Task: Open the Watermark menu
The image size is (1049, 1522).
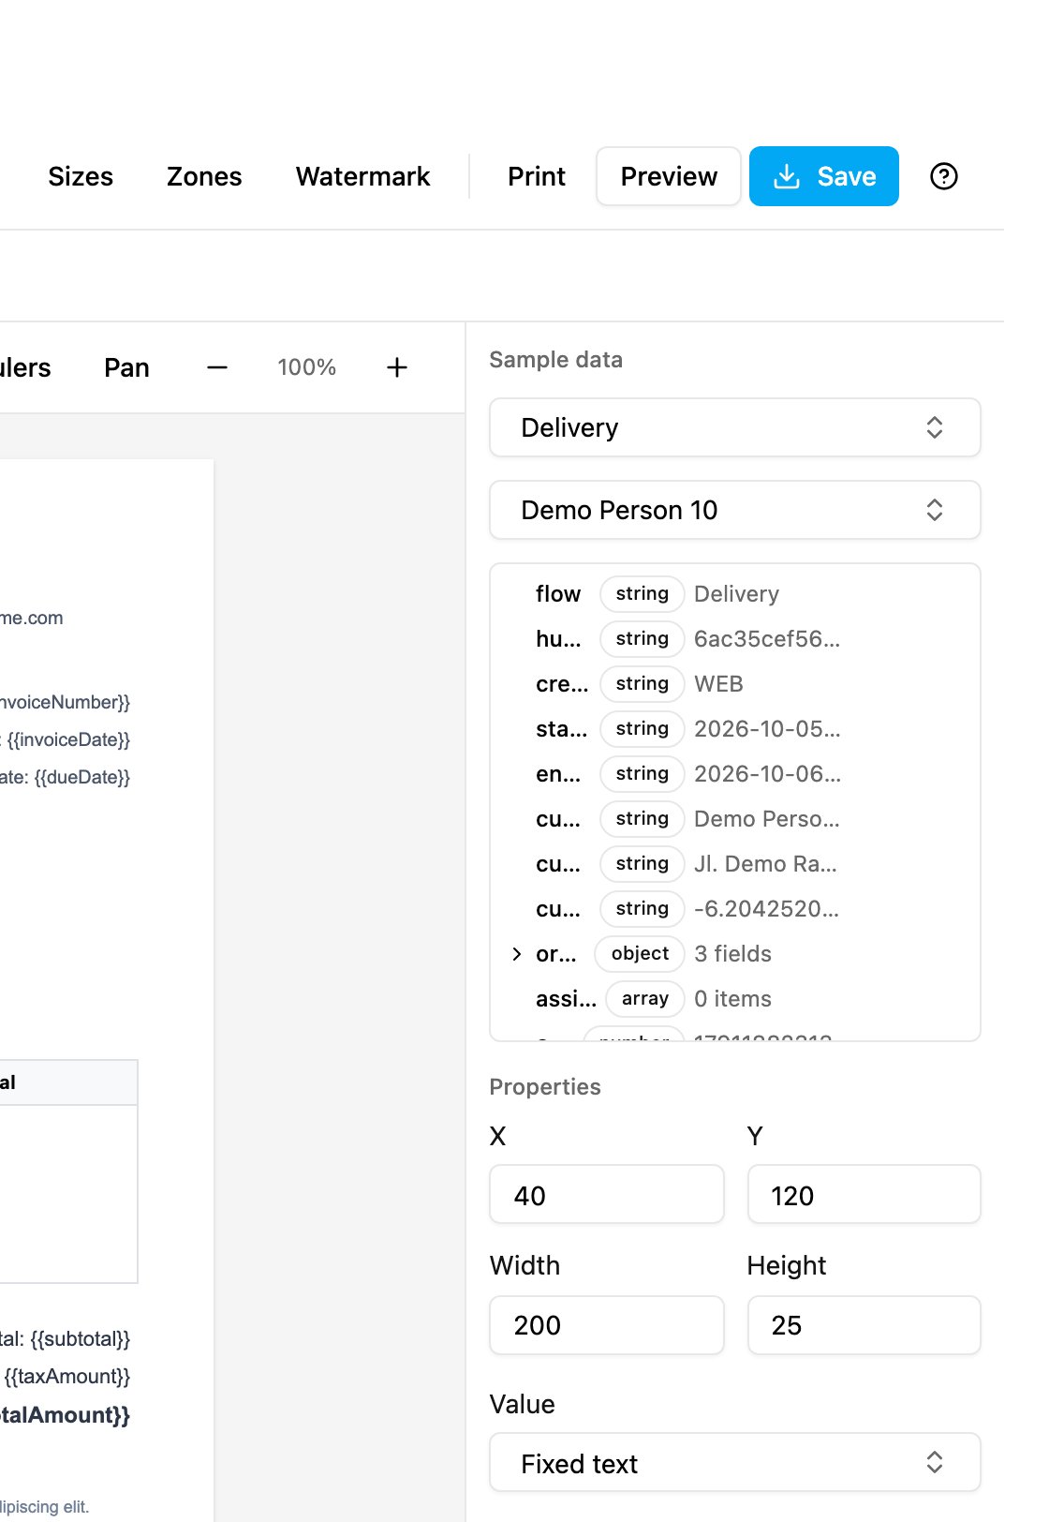Action: [x=363, y=176]
